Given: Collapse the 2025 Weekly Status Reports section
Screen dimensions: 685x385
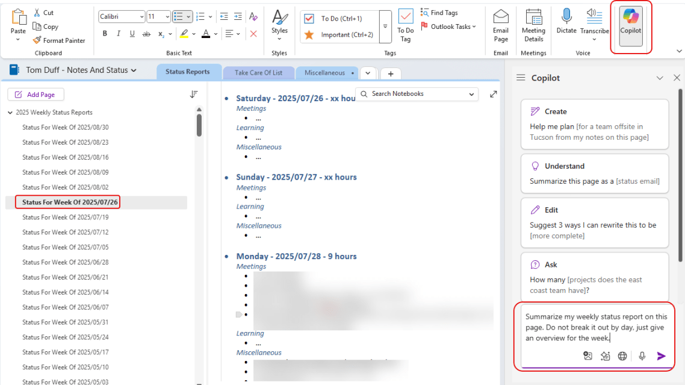Looking at the screenshot, I should pos(9,112).
